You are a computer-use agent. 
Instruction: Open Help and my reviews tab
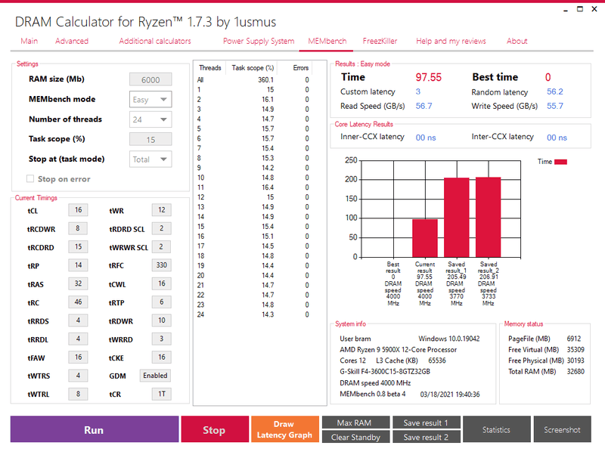[x=451, y=41]
